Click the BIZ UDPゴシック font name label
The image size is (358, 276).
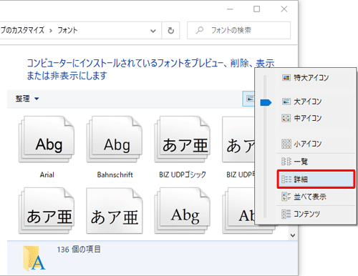pos(183,174)
